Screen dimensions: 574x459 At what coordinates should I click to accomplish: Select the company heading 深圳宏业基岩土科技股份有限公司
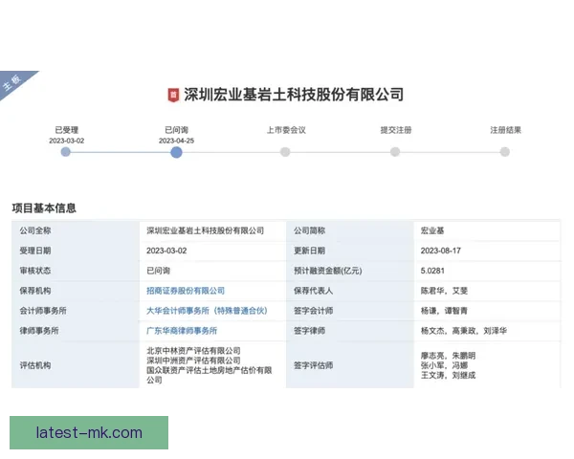point(294,95)
